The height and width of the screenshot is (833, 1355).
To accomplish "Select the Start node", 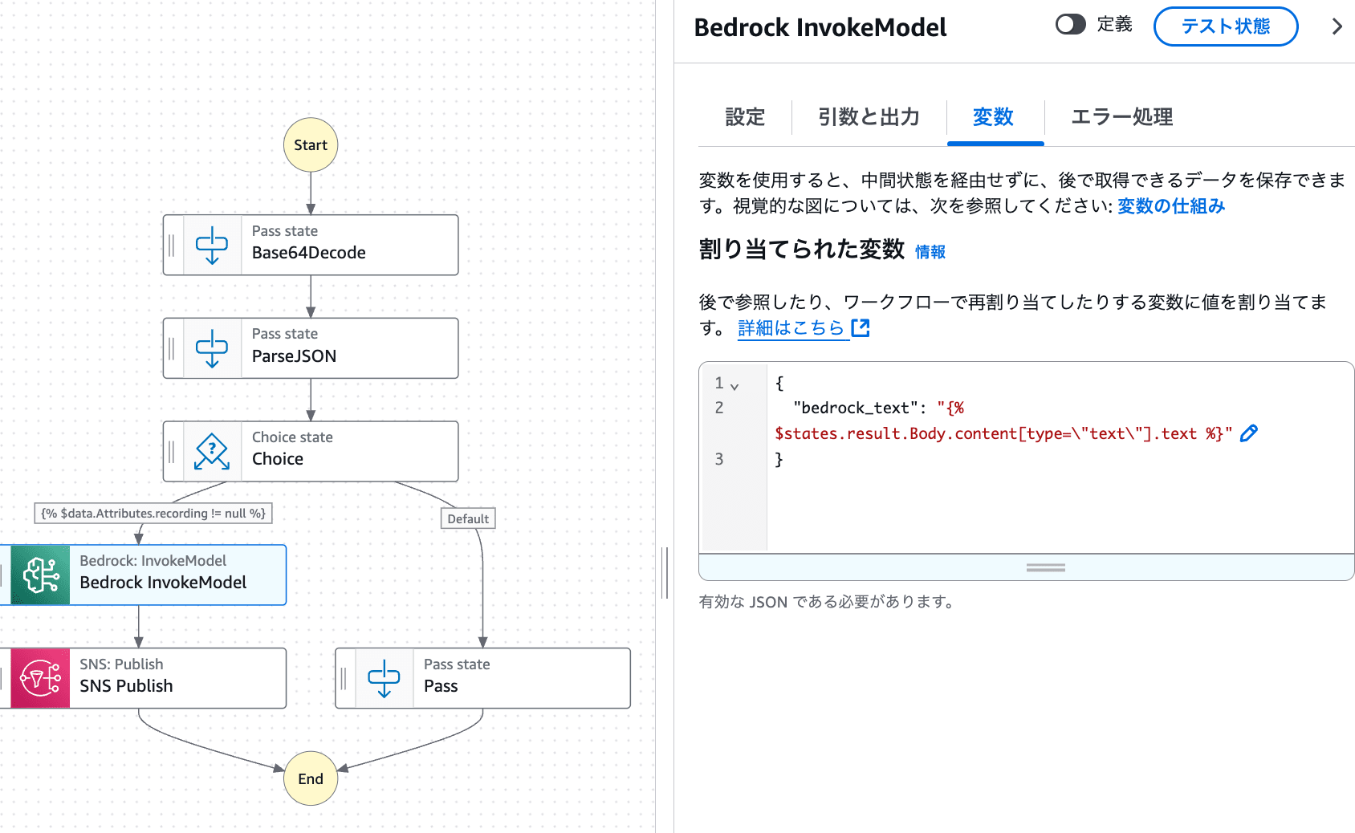I will [x=311, y=145].
